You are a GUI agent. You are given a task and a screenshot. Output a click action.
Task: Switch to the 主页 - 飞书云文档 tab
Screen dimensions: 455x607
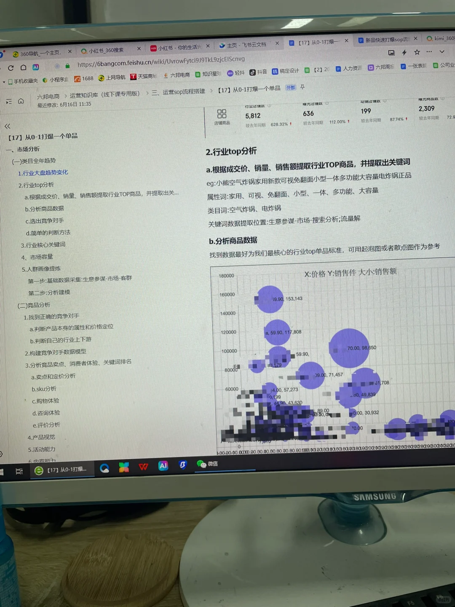(x=243, y=45)
